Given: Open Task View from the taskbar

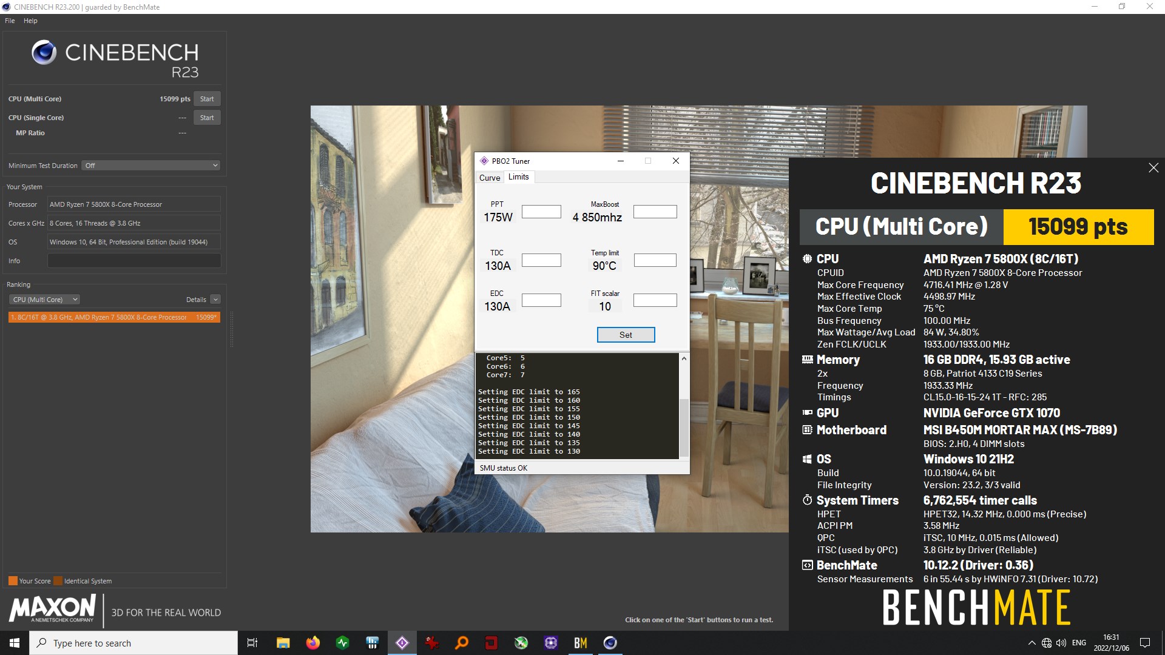Looking at the screenshot, I should [252, 643].
